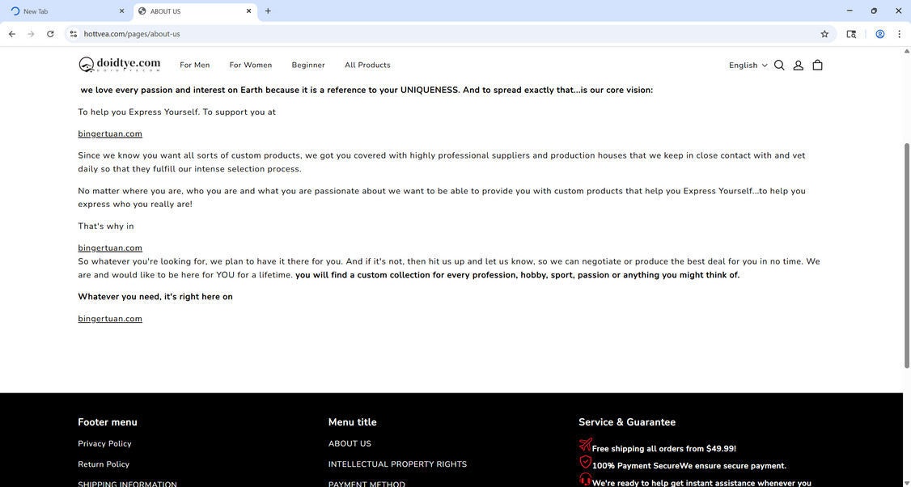
Task: Expand the English language dropdown
Action: (748, 65)
